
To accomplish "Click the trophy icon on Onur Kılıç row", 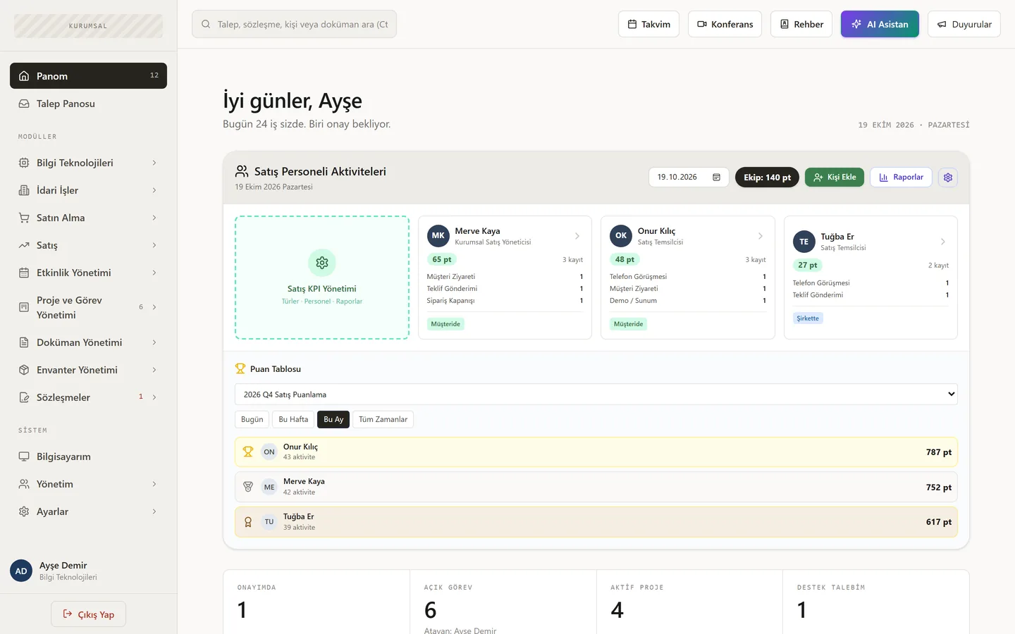I will tap(248, 452).
